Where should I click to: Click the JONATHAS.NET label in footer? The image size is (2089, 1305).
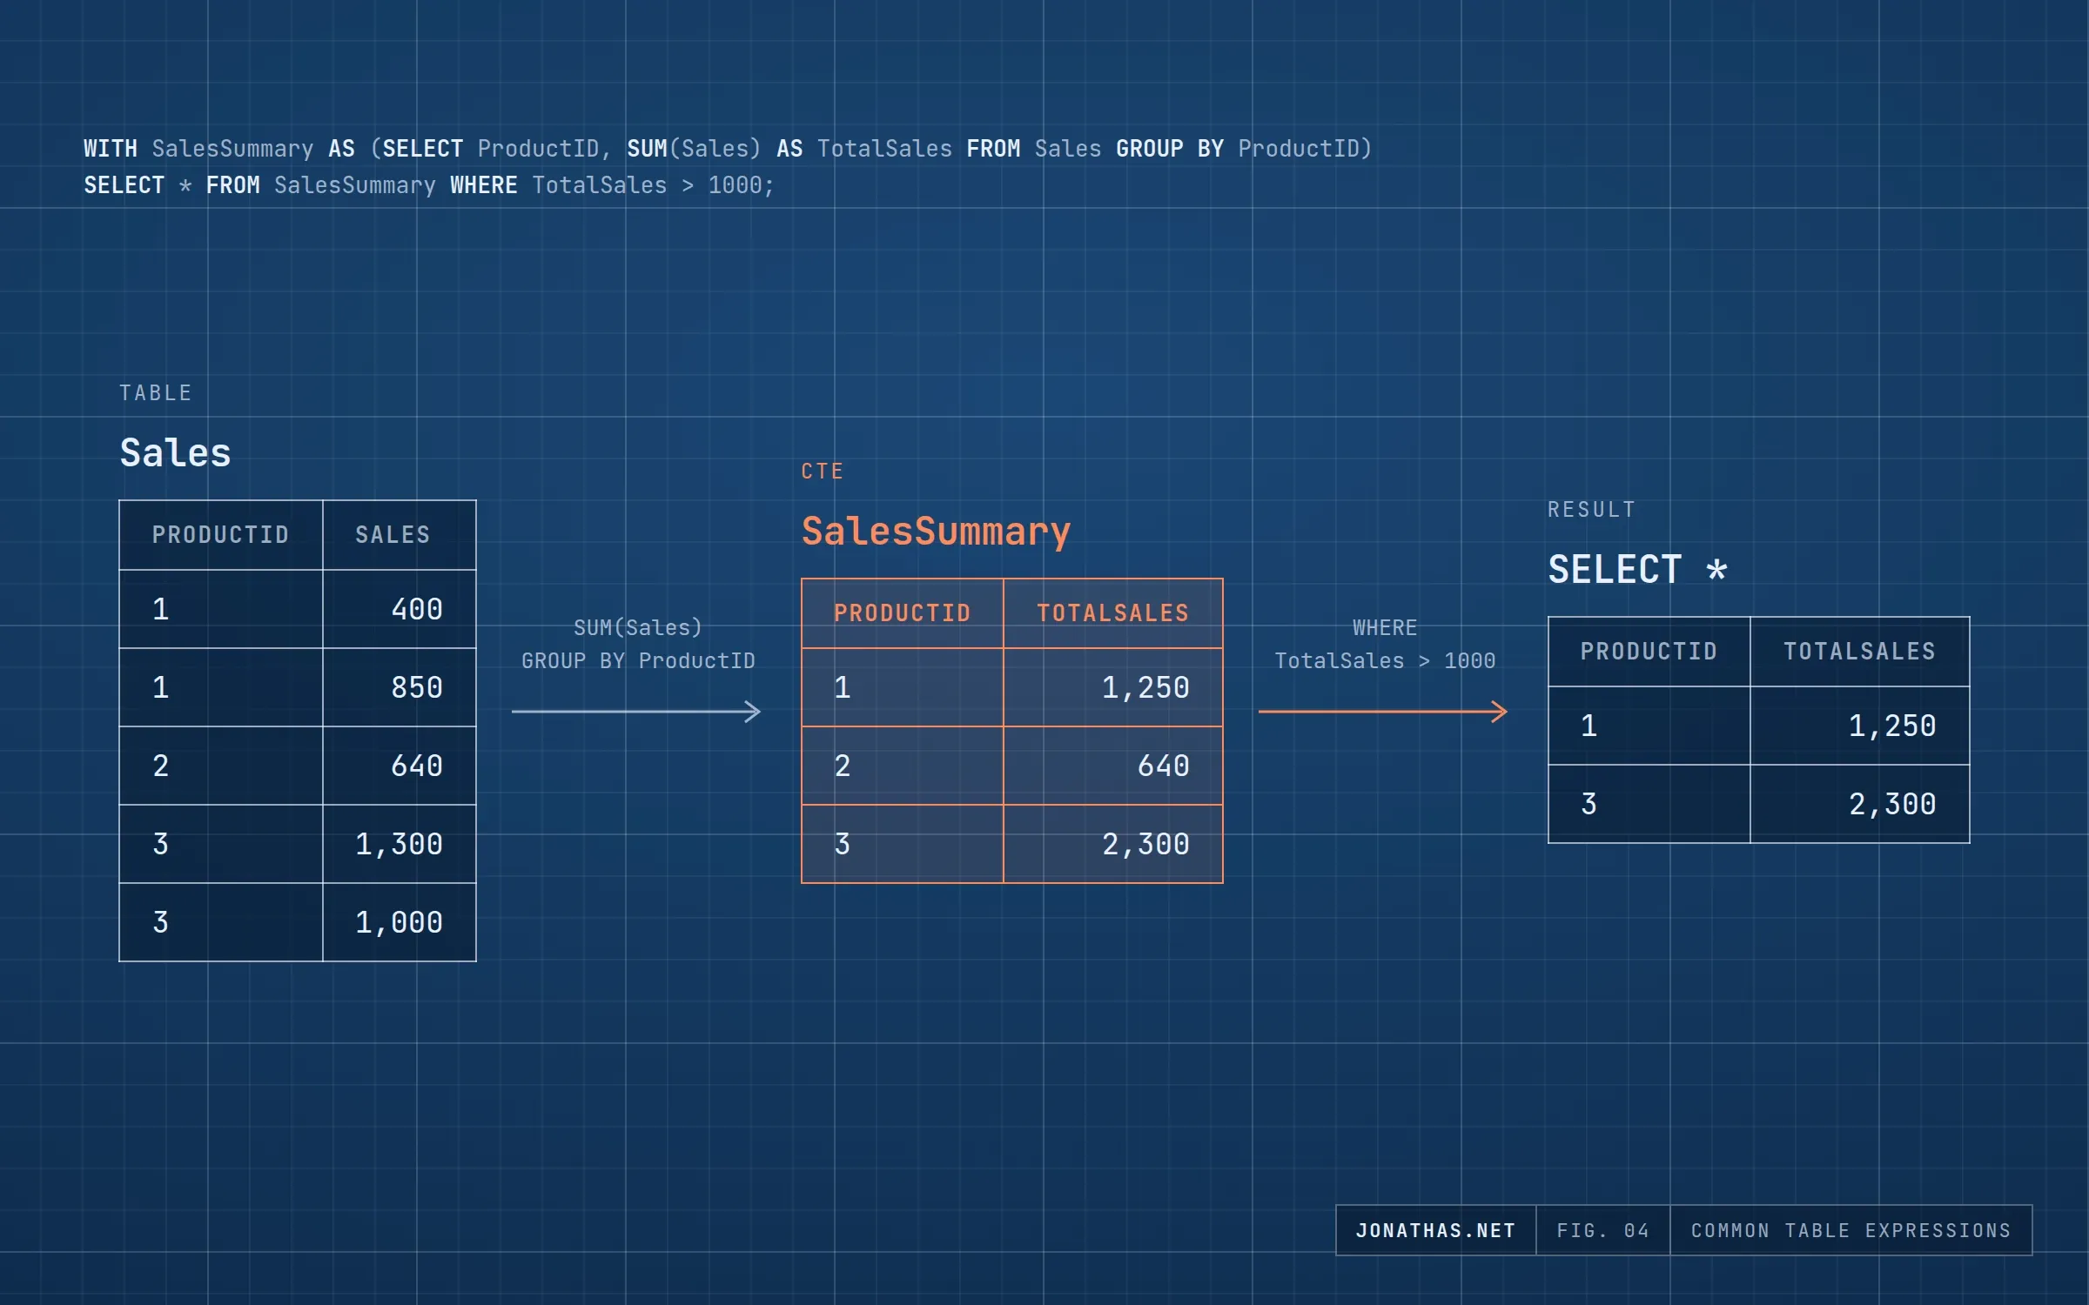(1436, 1230)
